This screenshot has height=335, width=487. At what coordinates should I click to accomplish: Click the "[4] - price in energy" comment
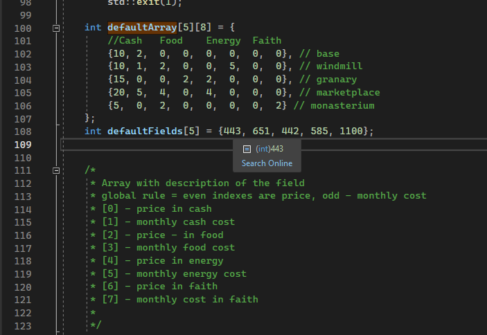[163, 261]
